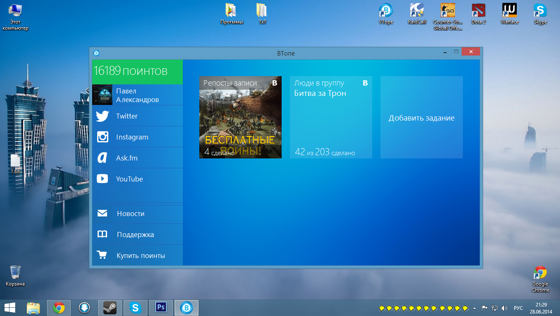This screenshot has height=316, width=560.
Task: Click the envelope icon next to Новости
Action: point(102,214)
